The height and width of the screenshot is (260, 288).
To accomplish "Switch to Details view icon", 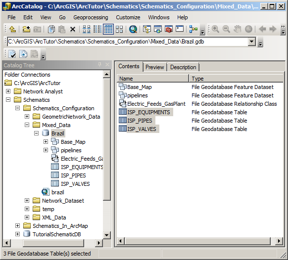I will pyautogui.click(x=108, y=29).
